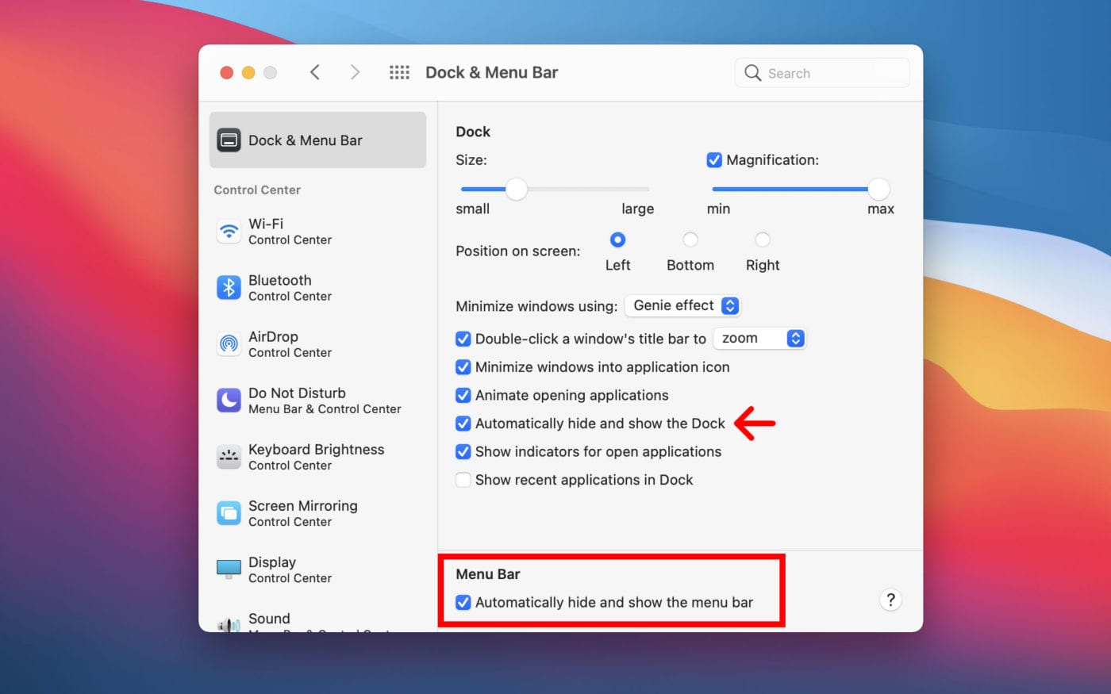This screenshot has width=1111, height=694.
Task: Uncheck Automatically hide and show the menu bar
Action: click(463, 603)
